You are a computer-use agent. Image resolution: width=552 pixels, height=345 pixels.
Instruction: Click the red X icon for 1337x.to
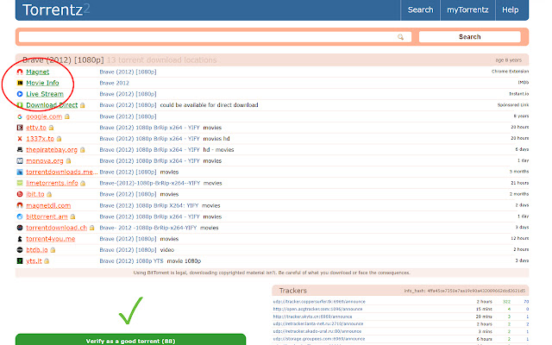tap(20, 139)
